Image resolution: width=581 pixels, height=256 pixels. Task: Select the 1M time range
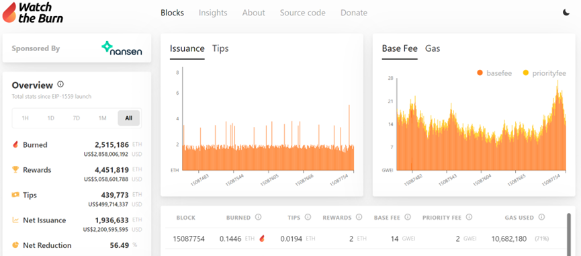[102, 118]
